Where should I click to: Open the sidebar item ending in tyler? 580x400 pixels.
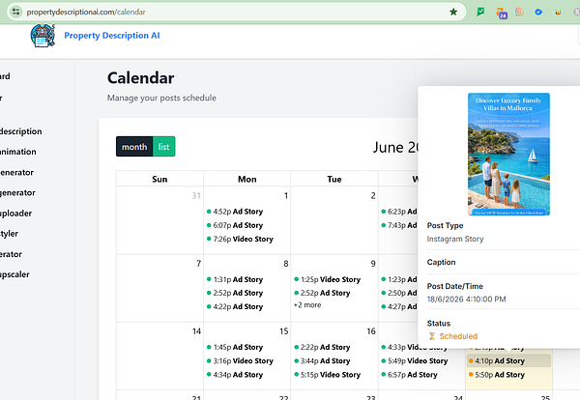click(x=10, y=234)
